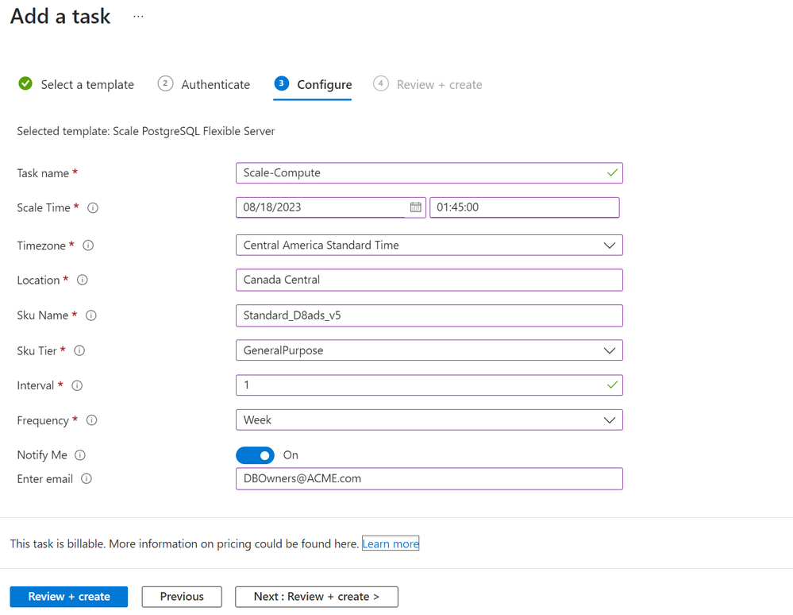Viewport: 793px width, 615px height.
Task: Click the Interval info icon
Action: (x=77, y=385)
